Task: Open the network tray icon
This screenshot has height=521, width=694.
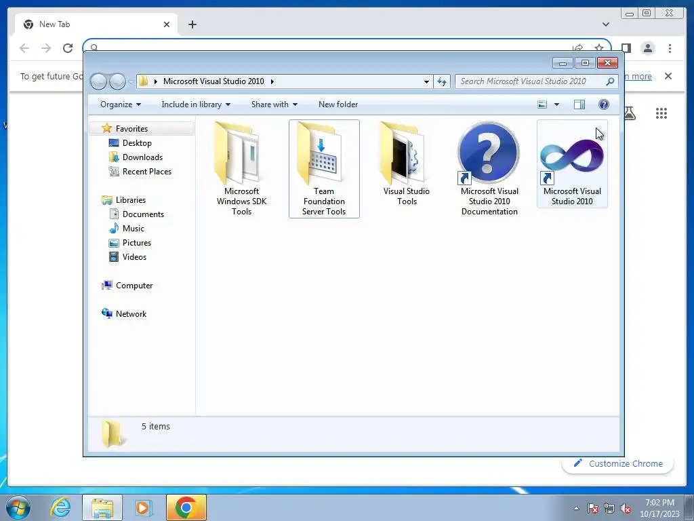Action: [609, 508]
